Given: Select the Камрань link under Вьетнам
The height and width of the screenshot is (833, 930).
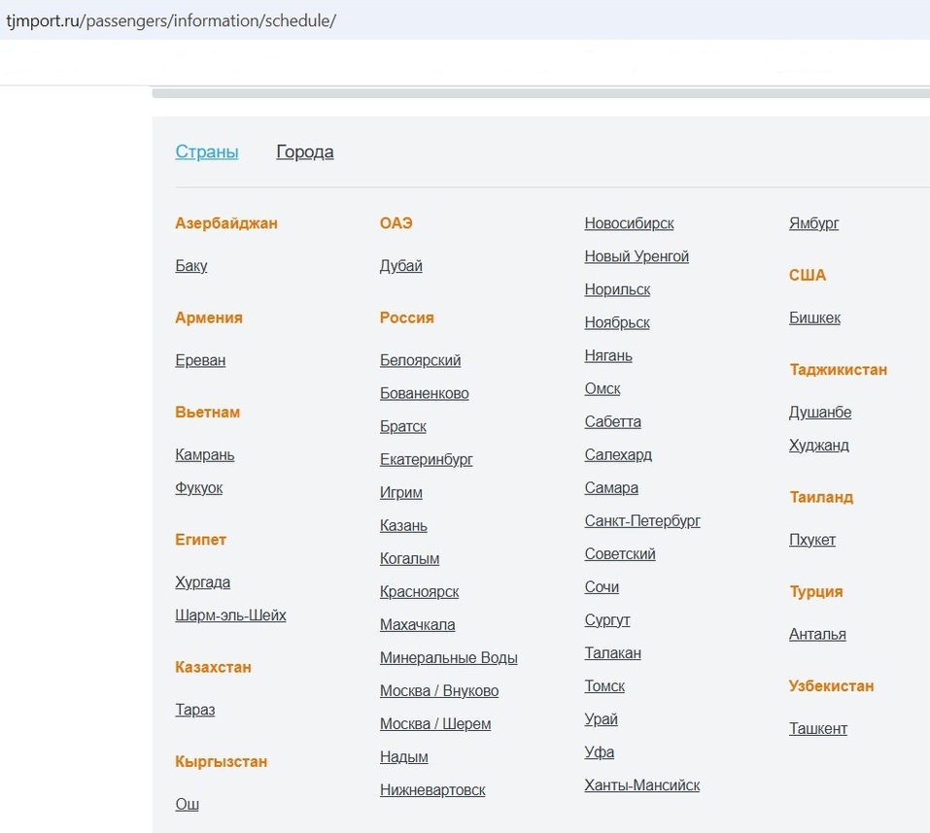Looking at the screenshot, I should pyautogui.click(x=204, y=454).
